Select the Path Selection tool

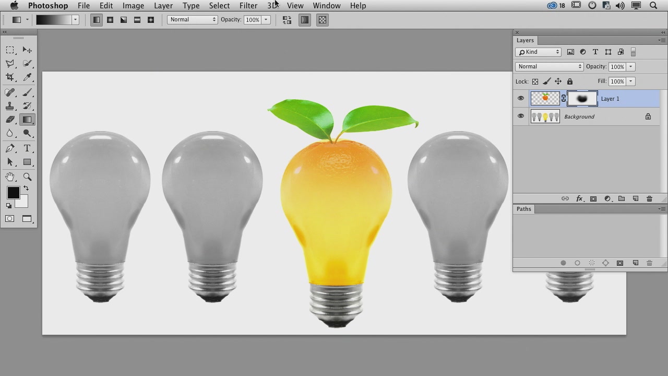tap(10, 162)
